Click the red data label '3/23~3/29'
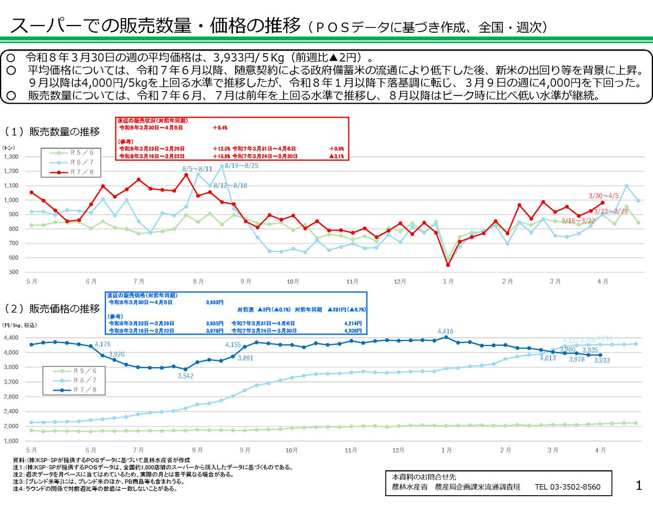This screenshot has height=505, width=653. 610,210
